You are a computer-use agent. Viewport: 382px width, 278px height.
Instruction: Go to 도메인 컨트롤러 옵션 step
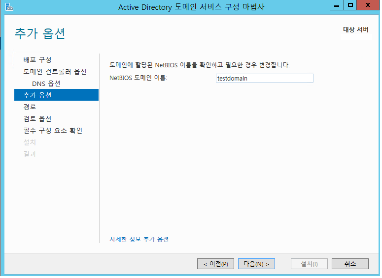(x=55, y=72)
